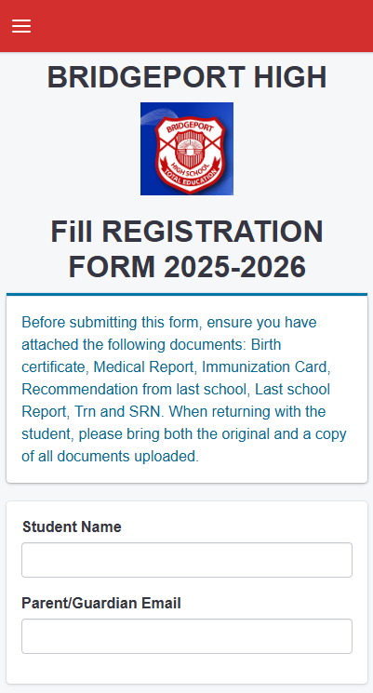Click the BRIDGEPORT HIGH page heading
The height and width of the screenshot is (693, 373).
coord(187,77)
